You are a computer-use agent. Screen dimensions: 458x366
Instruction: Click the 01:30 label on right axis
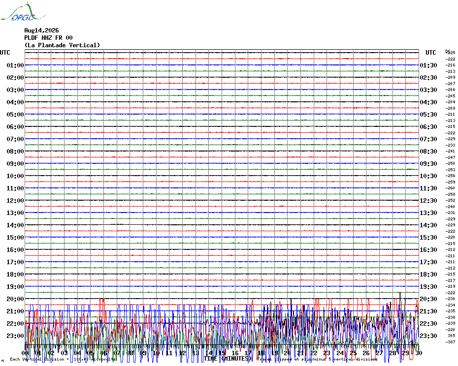pos(428,65)
